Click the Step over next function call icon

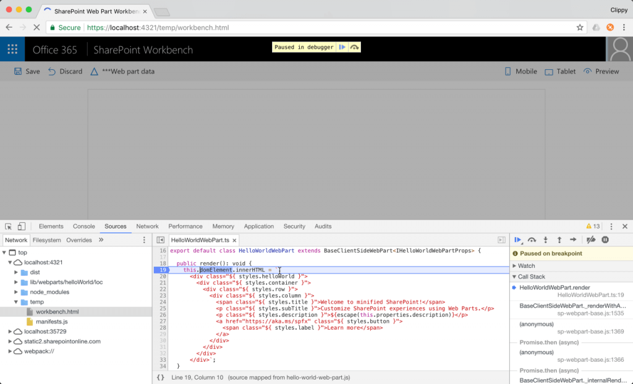point(532,240)
